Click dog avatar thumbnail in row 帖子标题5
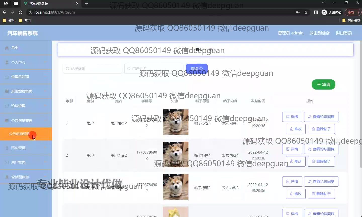The height and width of the screenshot is (217, 362). [x=176, y=122]
